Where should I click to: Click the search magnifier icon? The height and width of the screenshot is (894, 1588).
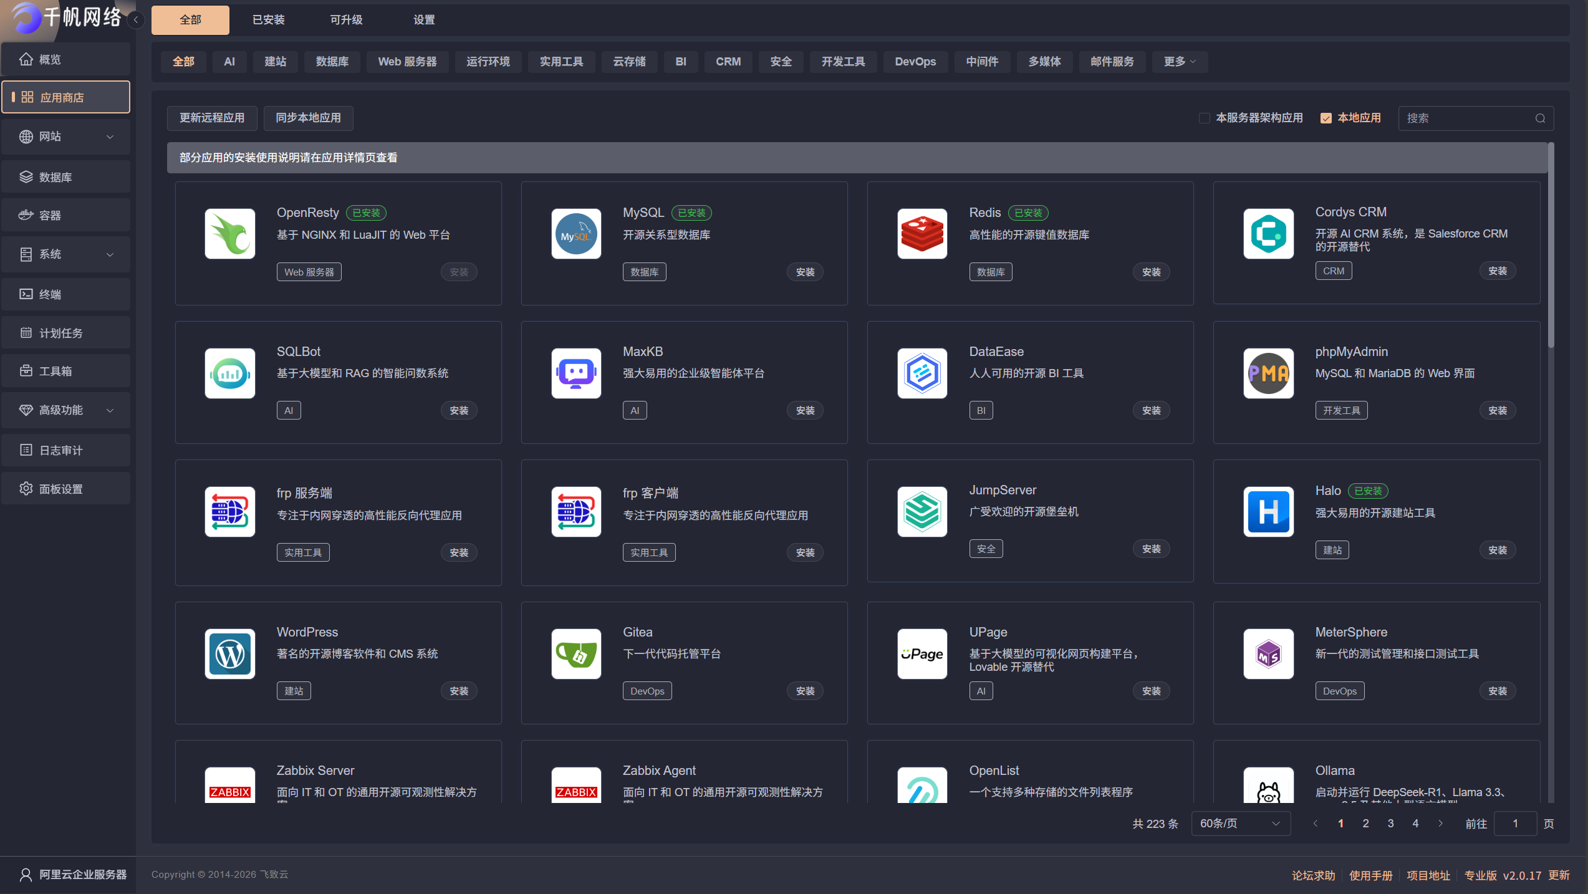click(1540, 118)
